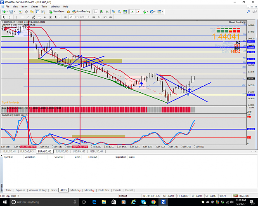The width and height of the screenshot is (258, 206).
Task: Select the Text Label tool
Action: (50, 17)
